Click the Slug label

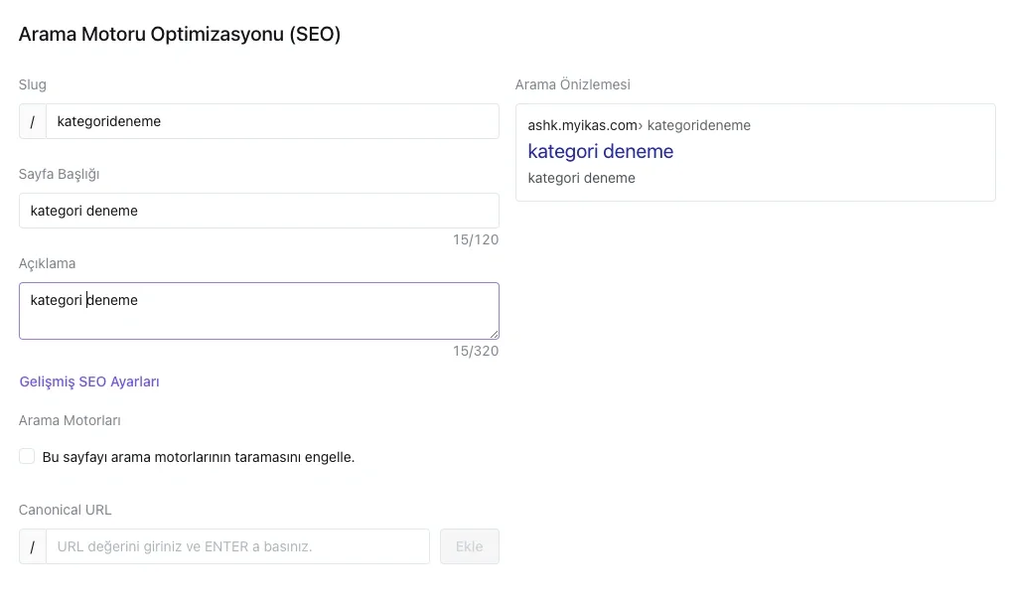coord(32,84)
